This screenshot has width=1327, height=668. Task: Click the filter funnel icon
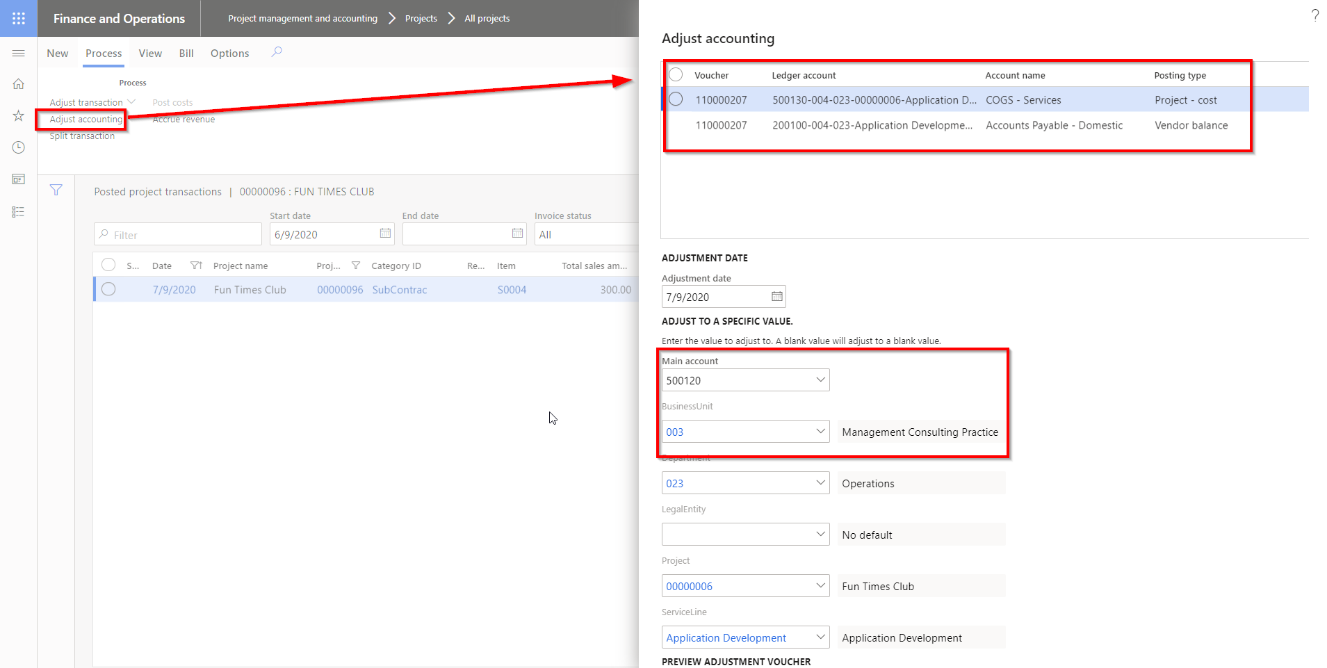point(56,190)
